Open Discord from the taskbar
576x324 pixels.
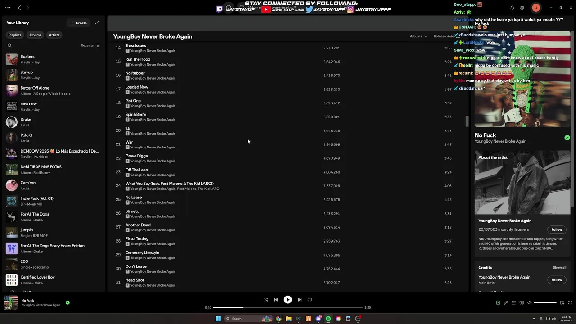318,319
